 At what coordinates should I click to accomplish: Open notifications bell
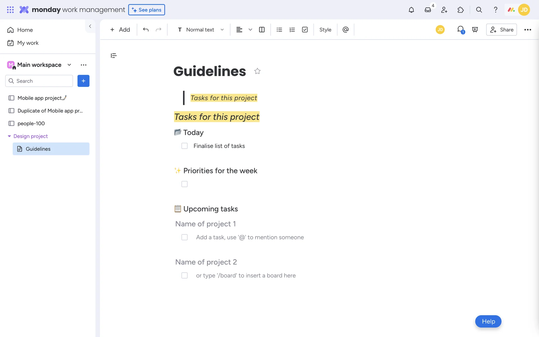pyautogui.click(x=411, y=10)
